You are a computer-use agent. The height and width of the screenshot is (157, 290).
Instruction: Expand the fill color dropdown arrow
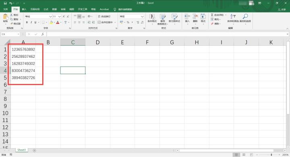(54, 22)
